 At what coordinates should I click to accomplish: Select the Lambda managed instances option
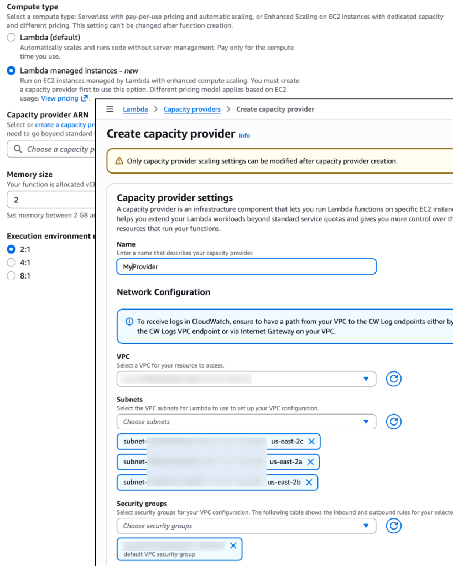click(11, 71)
